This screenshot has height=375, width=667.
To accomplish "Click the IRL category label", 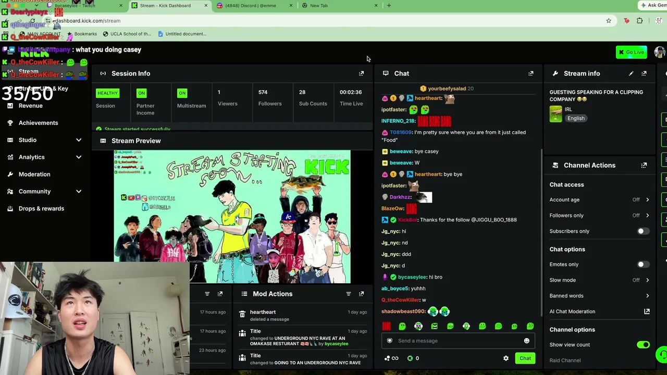I will pyautogui.click(x=569, y=109).
